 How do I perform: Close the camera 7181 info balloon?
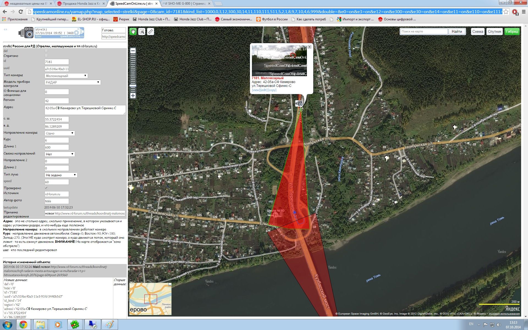[x=309, y=47]
